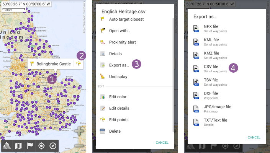The height and width of the screenshot is (153, 270).
Task: Tap the Edit points flags icon
Action: coord(103,119)
